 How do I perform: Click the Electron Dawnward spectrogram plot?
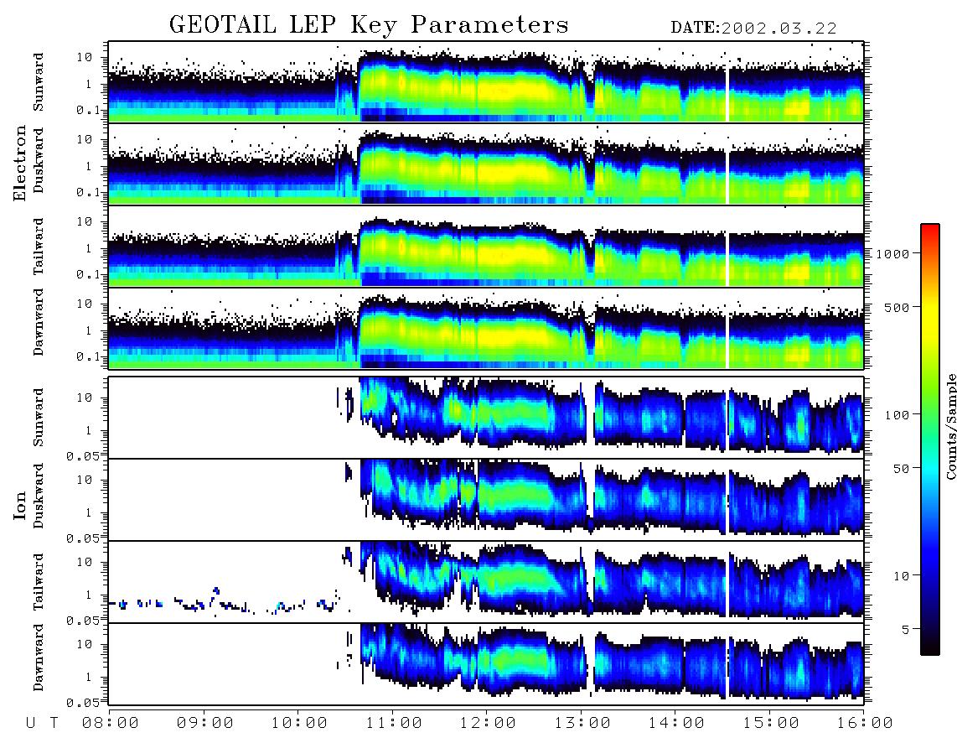tap(486, 328)
